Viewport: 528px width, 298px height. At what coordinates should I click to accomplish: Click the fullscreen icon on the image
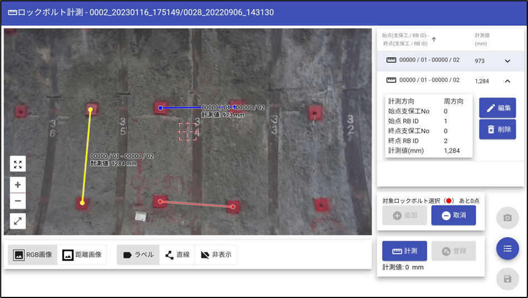pos(18,164)
